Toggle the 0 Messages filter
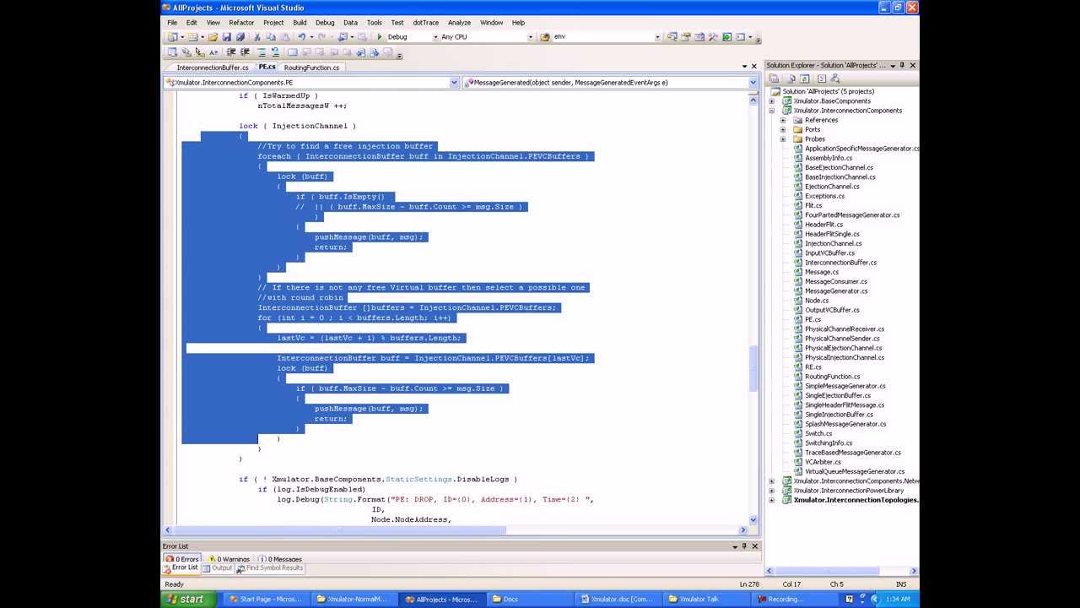1080x608 pixels. [x=280, y=559]
